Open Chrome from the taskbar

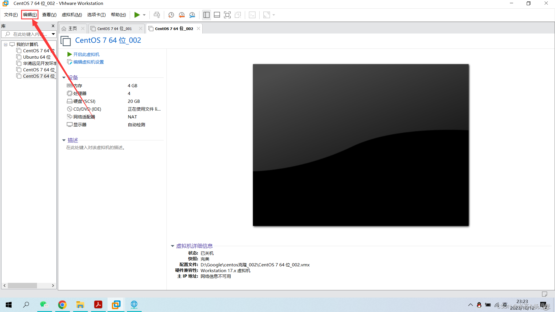point(62,304)
